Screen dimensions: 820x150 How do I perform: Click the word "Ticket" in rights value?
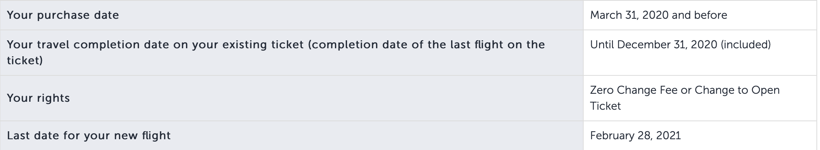(605, 106)
